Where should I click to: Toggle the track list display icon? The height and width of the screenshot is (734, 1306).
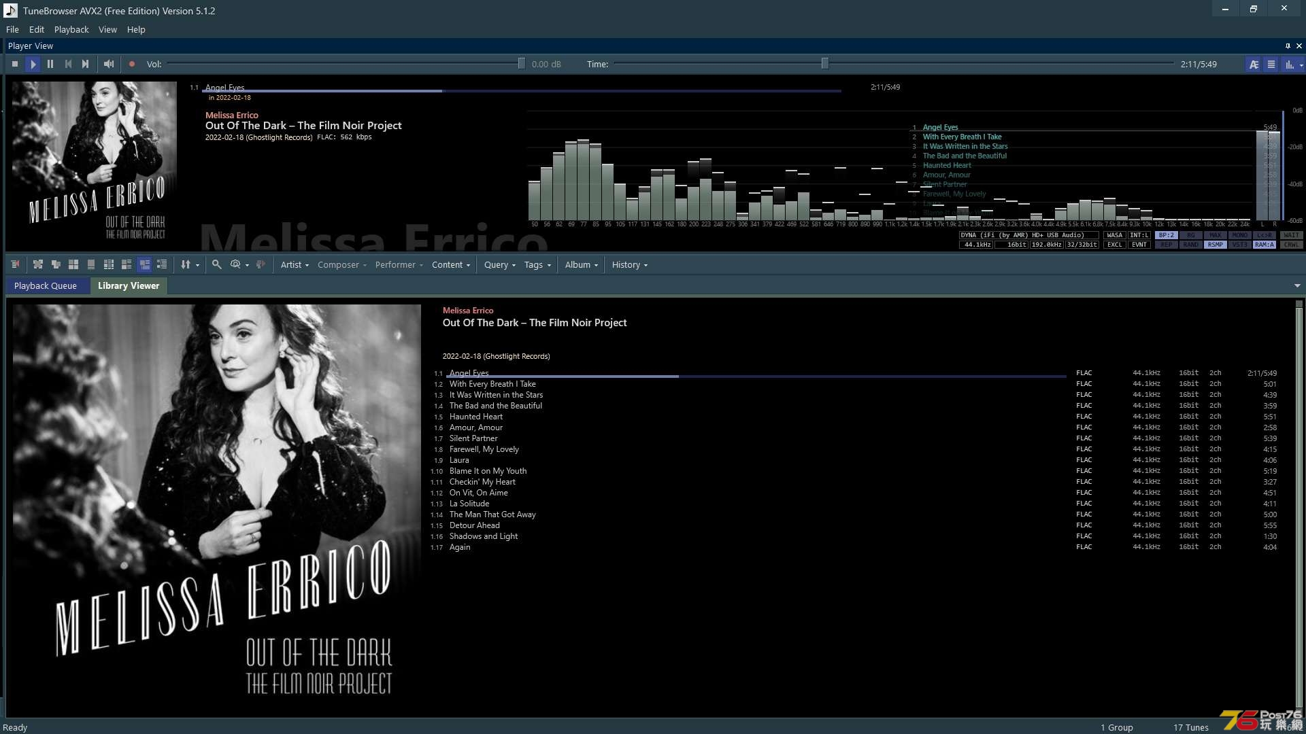click(1271, 65)
